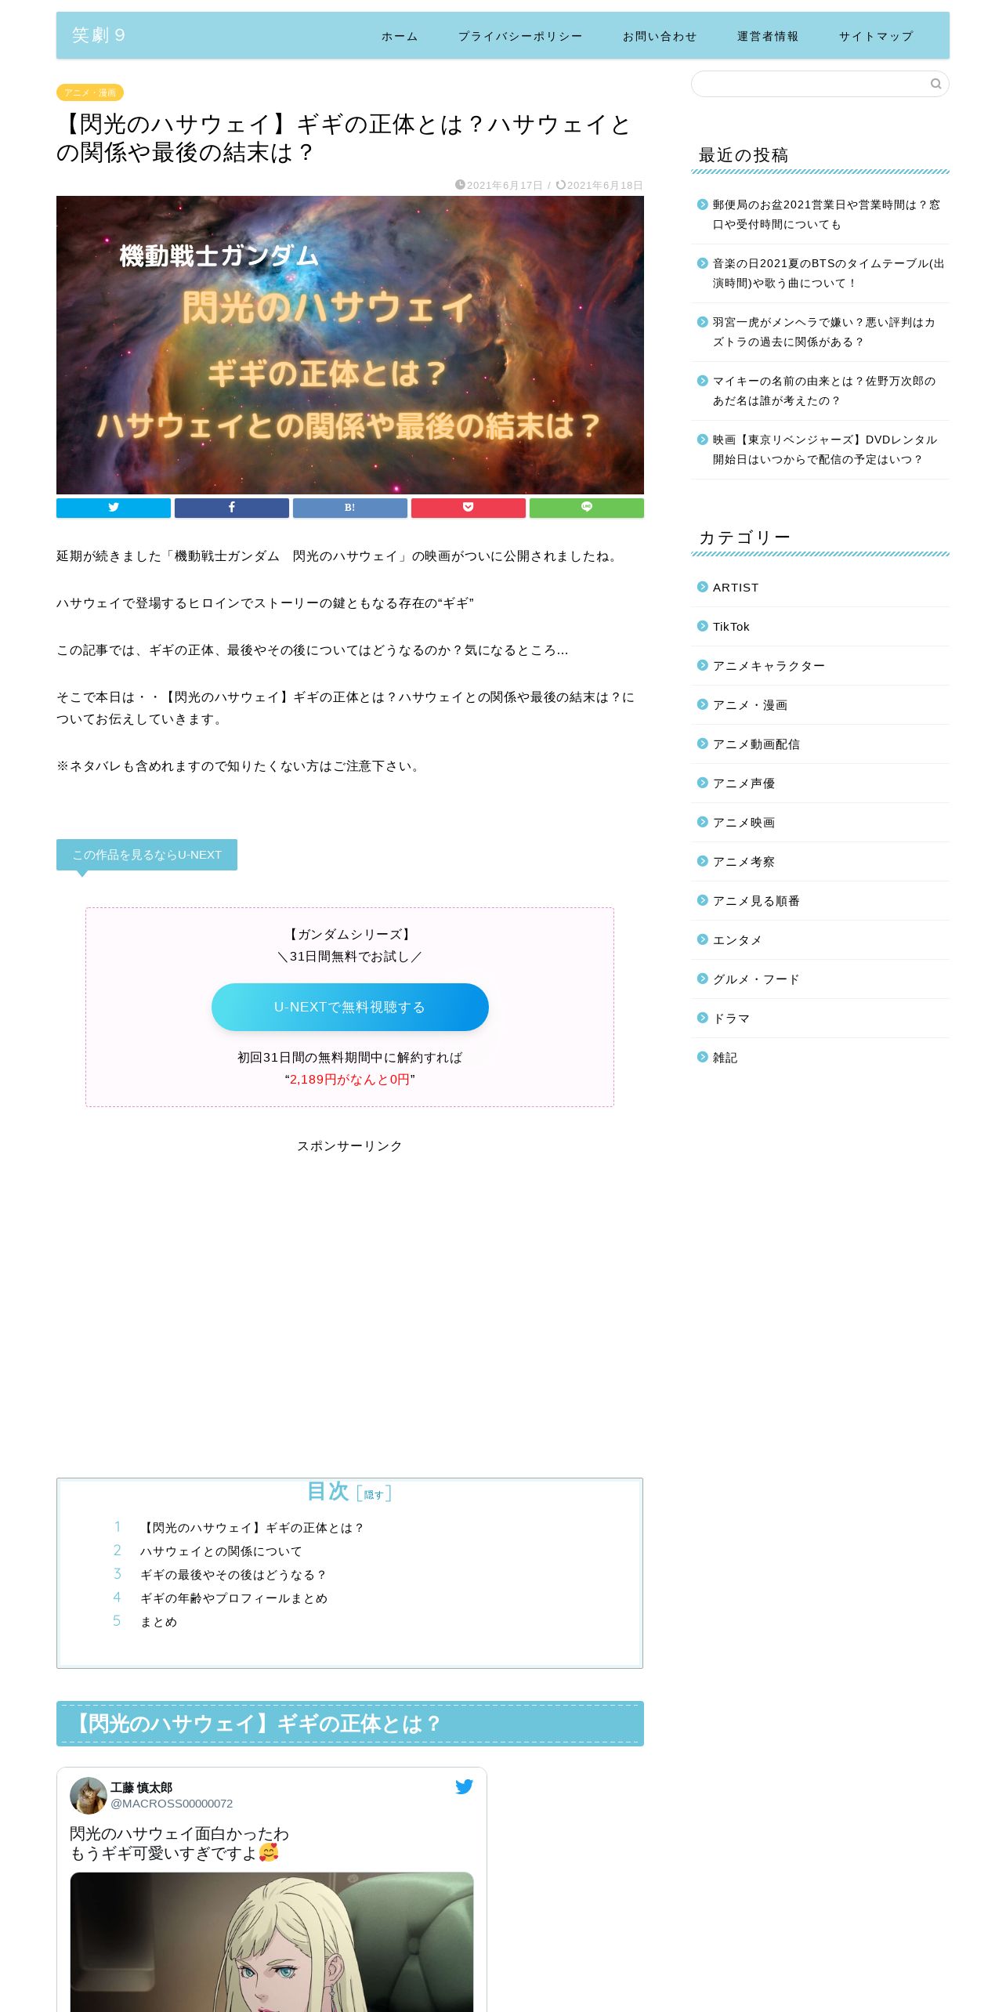The height and width of the screenshot is (2012, 1006).
Task: Open エンタメ category
Action: [x=737, y=940]
